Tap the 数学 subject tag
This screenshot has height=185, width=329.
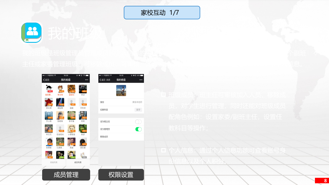tap(138, 110)
